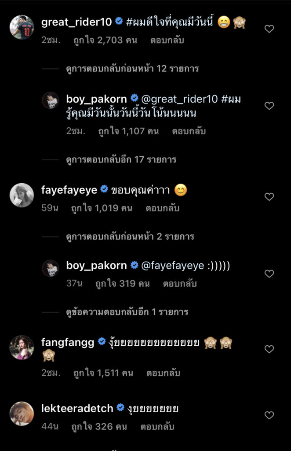291x451 pixels.
Task: Like great_rider10's comment with the heart
Action: 269,29
